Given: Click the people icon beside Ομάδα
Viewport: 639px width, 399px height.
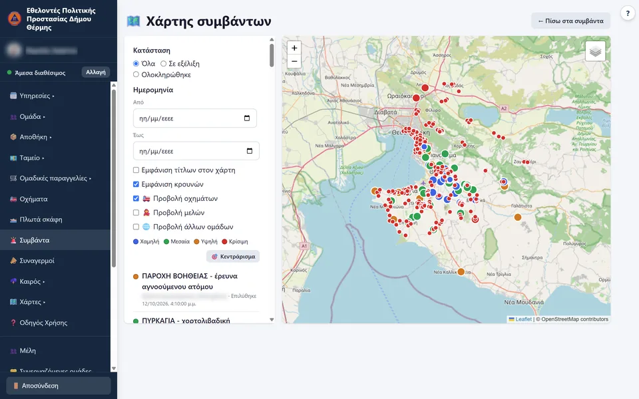Looking at the screenshot, I should coord(13,116).
